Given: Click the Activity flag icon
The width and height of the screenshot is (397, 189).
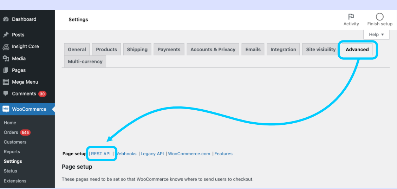Looking at the screenshot, I should coord(351,17).
